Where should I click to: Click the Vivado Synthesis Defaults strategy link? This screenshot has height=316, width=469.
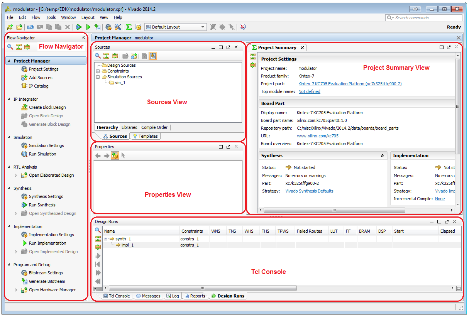point(309,191)
